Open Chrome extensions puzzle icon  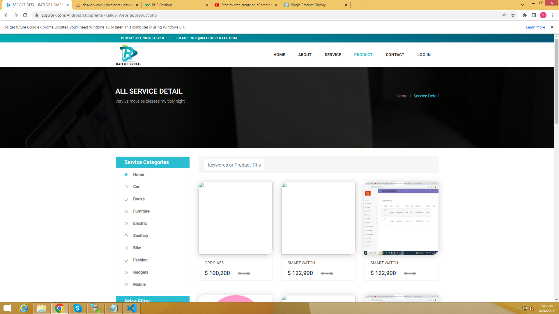525,15
